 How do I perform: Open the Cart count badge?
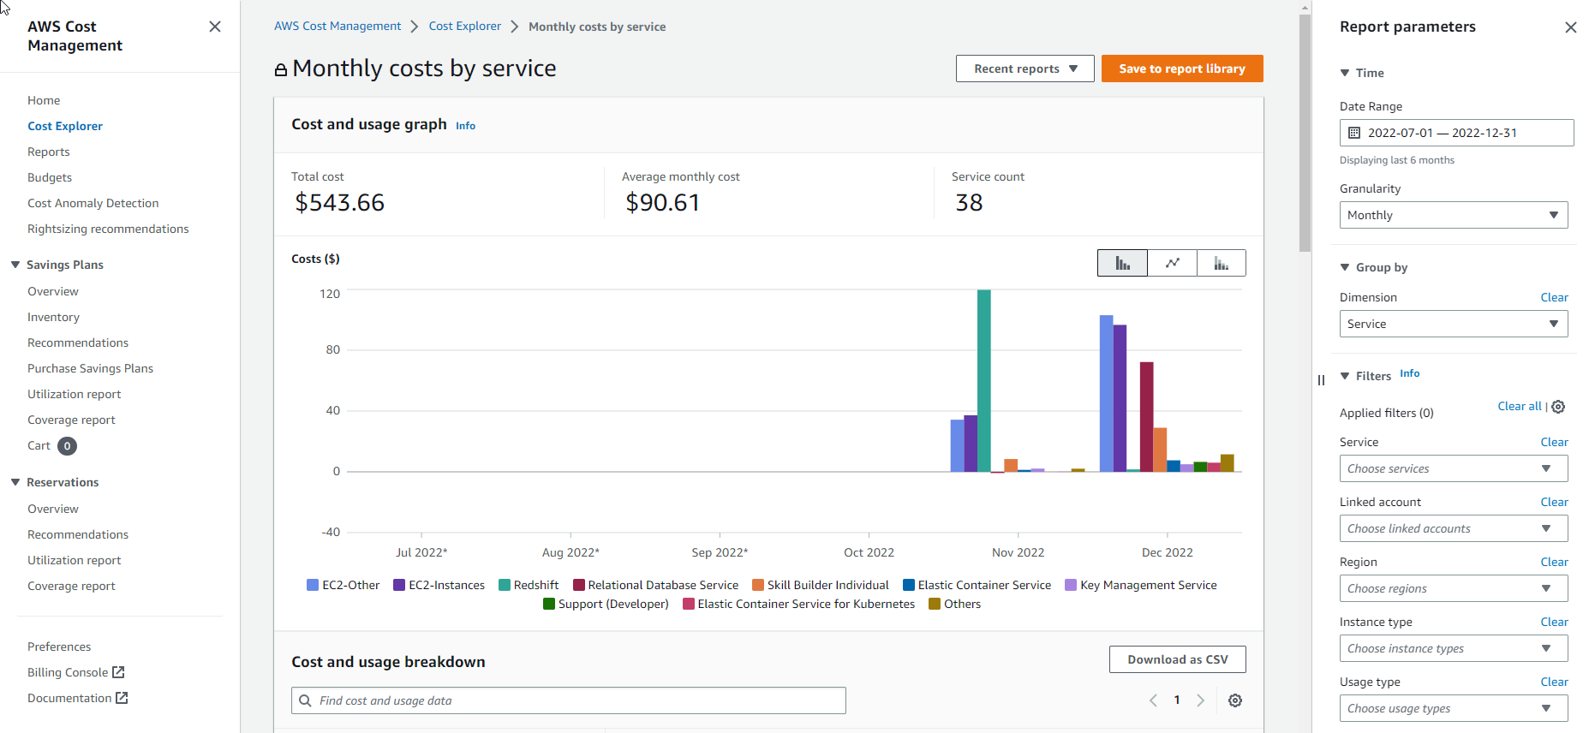[67, 446]
